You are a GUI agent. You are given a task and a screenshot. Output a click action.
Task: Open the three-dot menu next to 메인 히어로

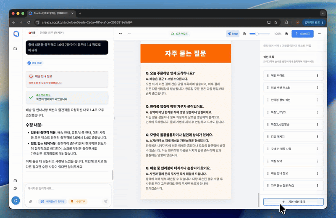click(318, 76)
